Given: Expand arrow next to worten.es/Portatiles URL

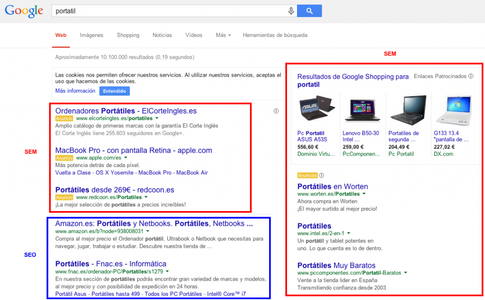Looking at the screenshot, I should coord(364,194).
